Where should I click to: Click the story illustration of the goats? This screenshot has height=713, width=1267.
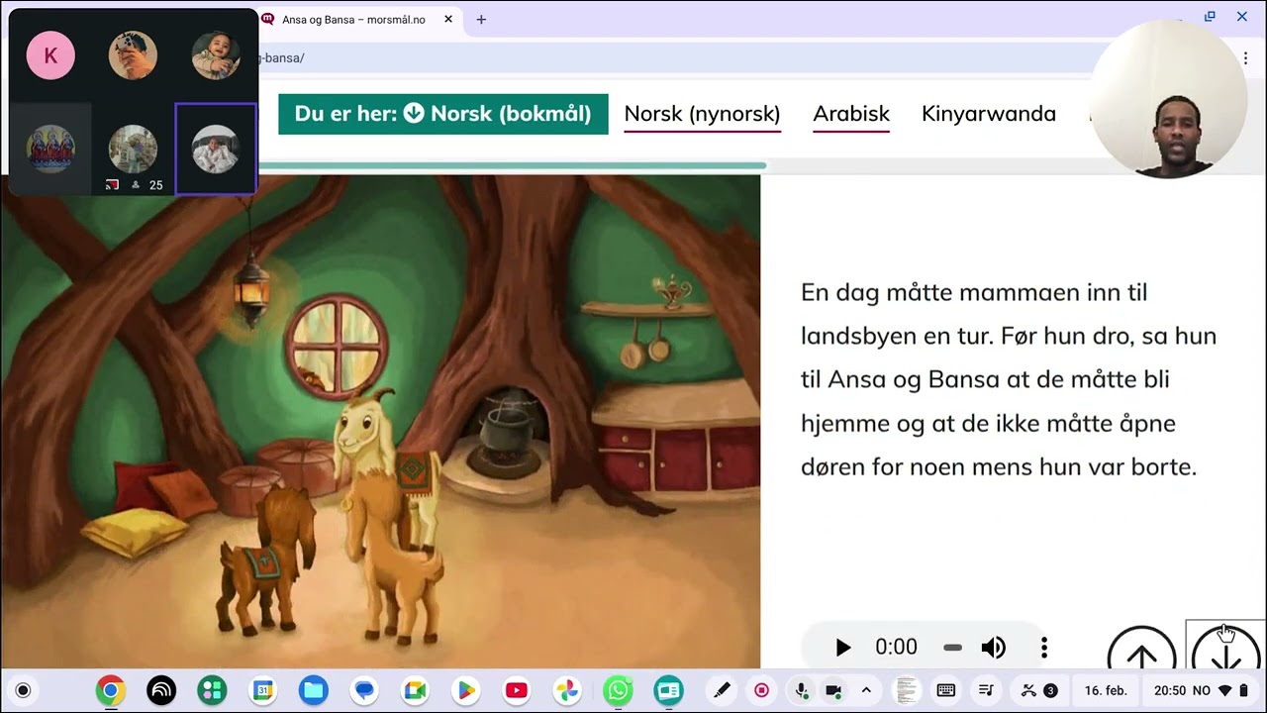(380, 422)
